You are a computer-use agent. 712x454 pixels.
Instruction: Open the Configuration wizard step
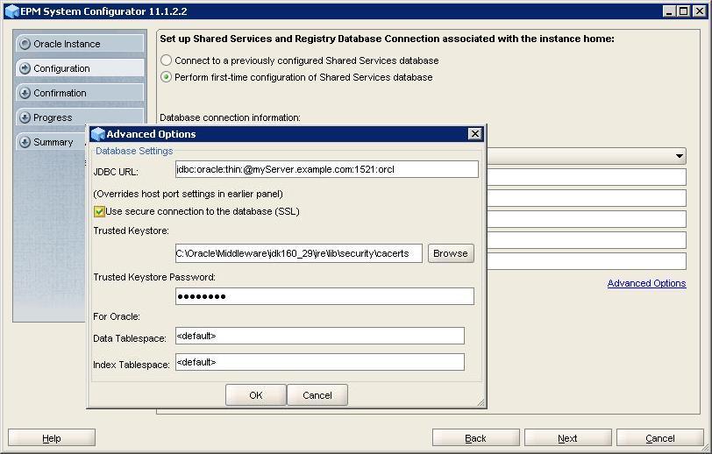tap(80, 68)
